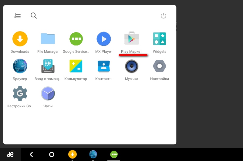The width and height of the screenshot is (243, 161).
Task: Open Контакты app
Action: coord(104,66)
